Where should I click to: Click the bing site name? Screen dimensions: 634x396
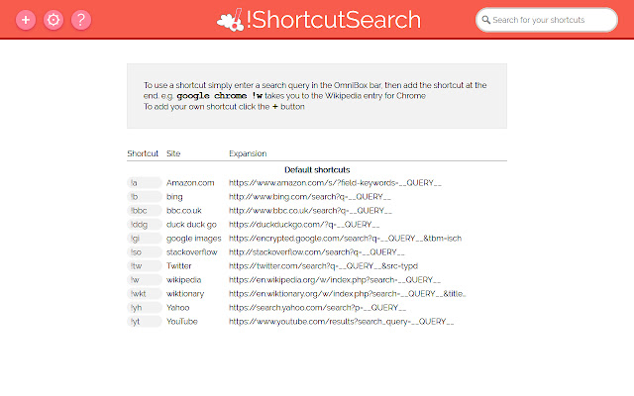pos(174,197)
